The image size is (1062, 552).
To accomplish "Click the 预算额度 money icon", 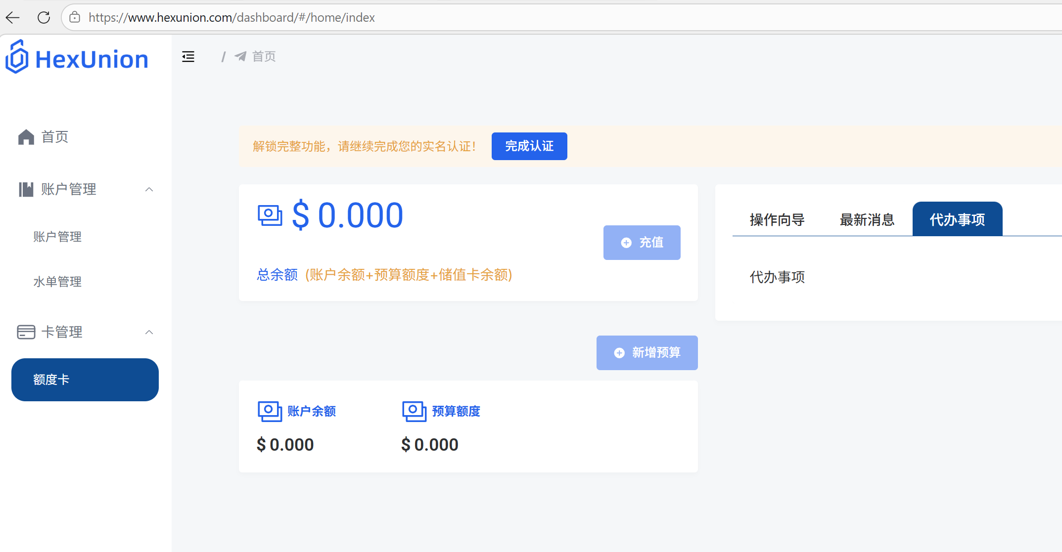I will click(414, 411).
